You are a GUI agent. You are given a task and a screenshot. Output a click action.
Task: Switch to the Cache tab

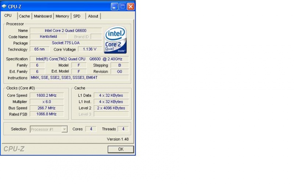(24, 16)
